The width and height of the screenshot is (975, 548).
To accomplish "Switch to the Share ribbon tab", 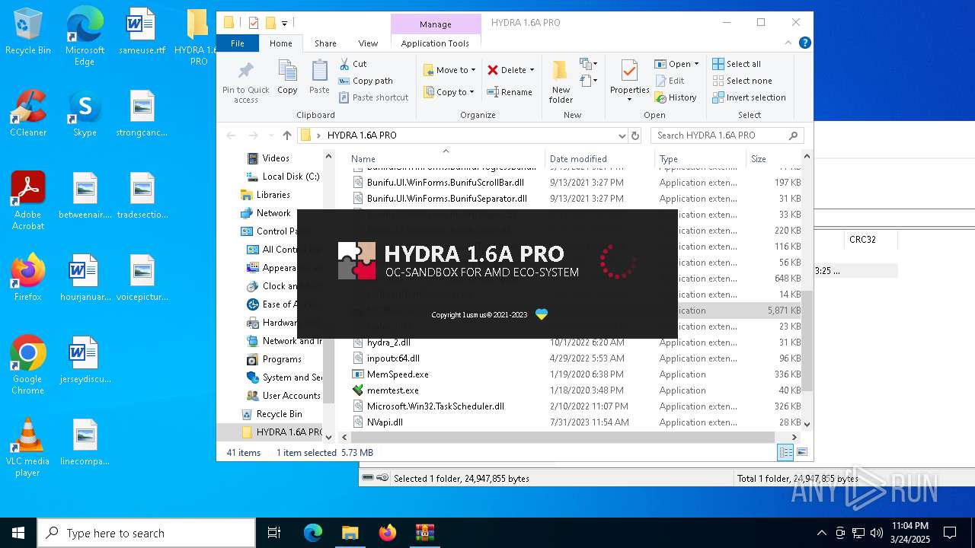I will (325, 43).
